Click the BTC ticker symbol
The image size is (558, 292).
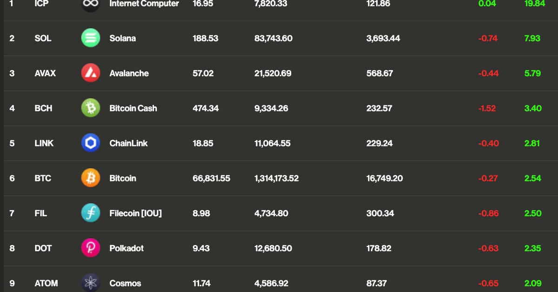click(x=43, y=179)
